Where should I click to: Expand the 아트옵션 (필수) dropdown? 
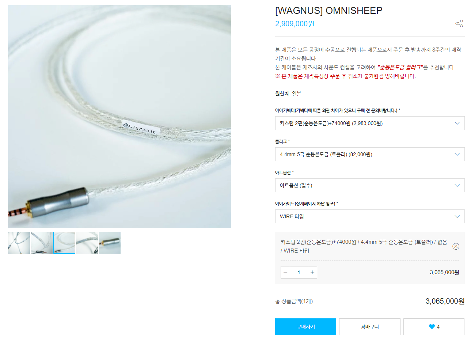pos(370,185)
